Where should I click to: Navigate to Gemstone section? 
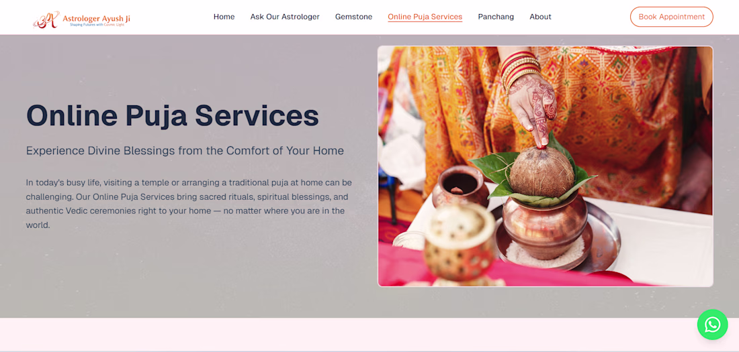pos(353,17)
